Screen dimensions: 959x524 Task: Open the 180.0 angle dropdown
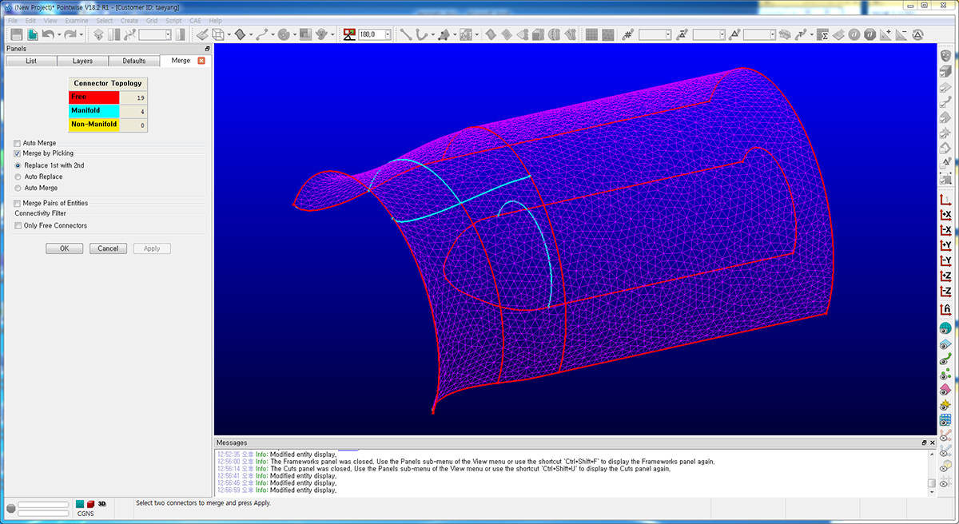pos(388,34)
